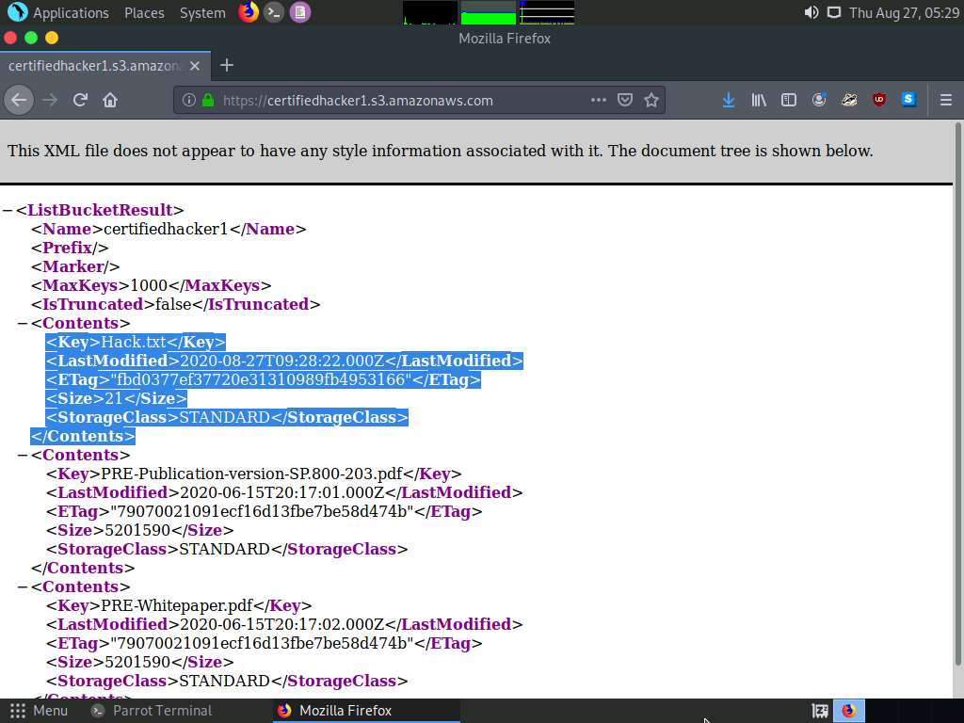This screenshot has width=964, height=723.
Task: Open the Downloads panel in Firefox
Action: [x=728, y=100]
